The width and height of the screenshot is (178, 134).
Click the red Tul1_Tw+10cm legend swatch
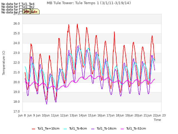click(34, 129)
